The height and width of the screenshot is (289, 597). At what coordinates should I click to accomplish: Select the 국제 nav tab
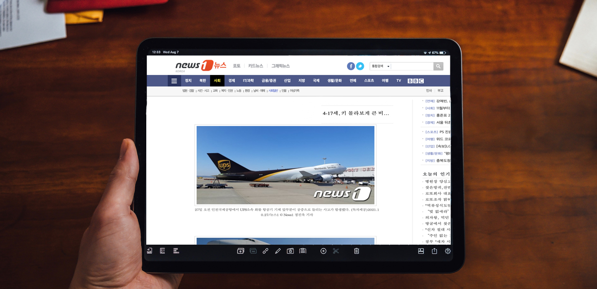coord(316,81)
